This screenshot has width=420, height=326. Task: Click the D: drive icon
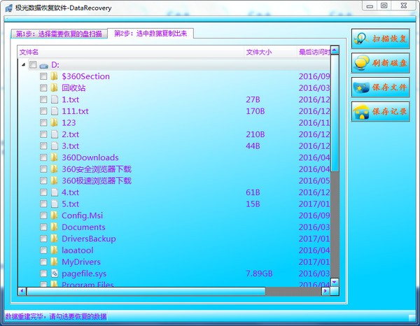click(x=43, y=65)
